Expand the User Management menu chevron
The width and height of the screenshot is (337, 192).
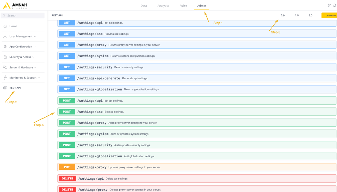35,37
